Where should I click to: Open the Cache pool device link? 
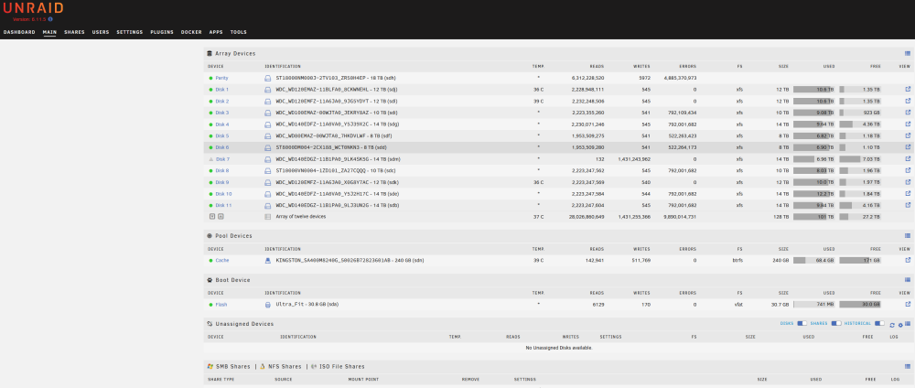click(x=221, y=260)
